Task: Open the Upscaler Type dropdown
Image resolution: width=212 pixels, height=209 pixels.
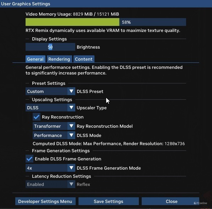Action: [50, 108]
